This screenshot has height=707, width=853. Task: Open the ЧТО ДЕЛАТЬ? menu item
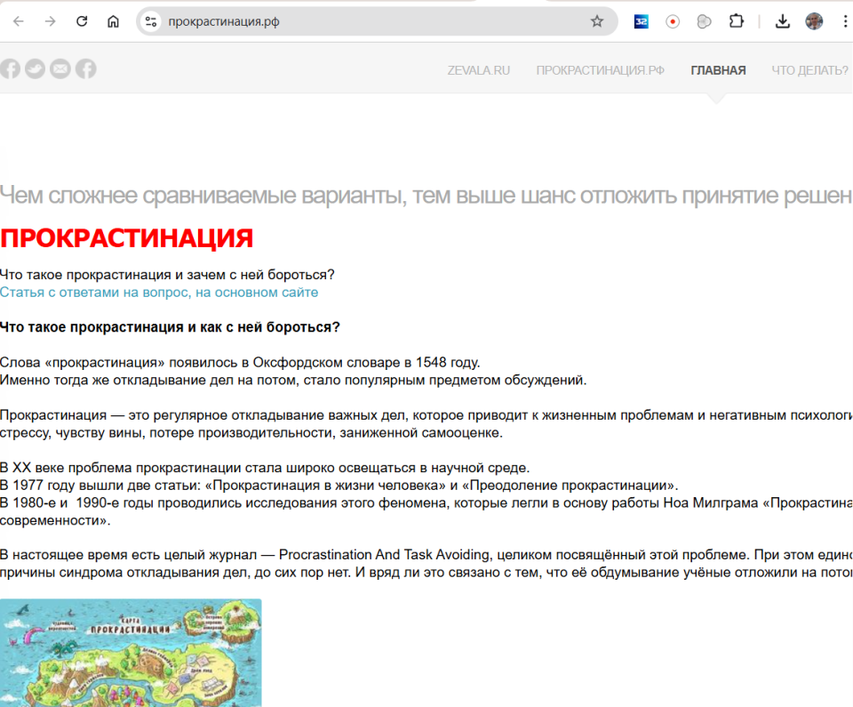coord(809,69)
